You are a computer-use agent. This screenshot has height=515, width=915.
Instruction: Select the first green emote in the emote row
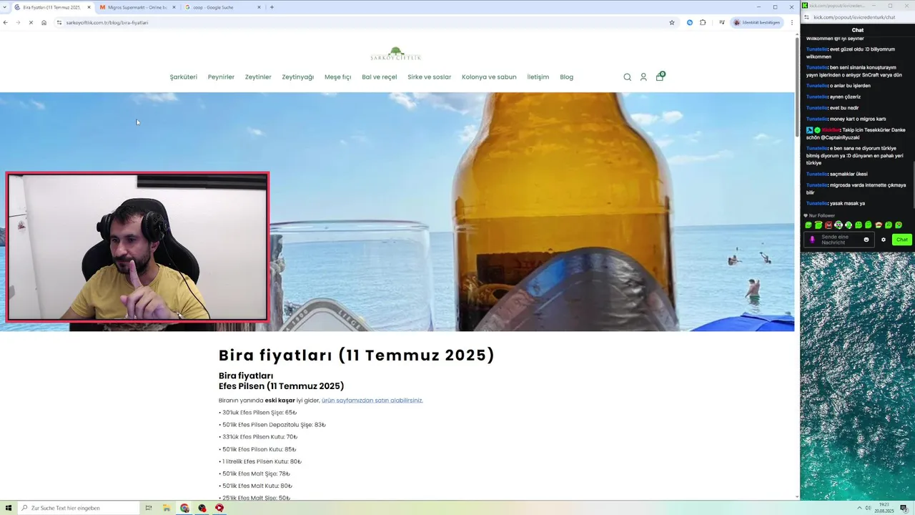pos(808,225)
